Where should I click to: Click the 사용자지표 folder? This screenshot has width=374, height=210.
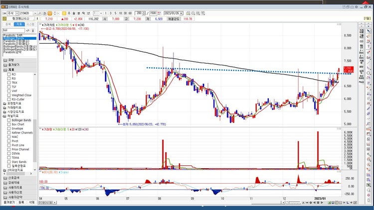pos(20,188)
